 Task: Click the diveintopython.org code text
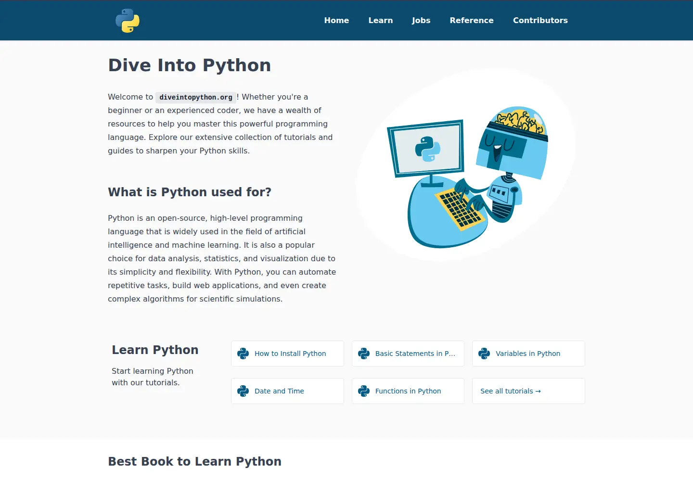(x=196, y=97)
